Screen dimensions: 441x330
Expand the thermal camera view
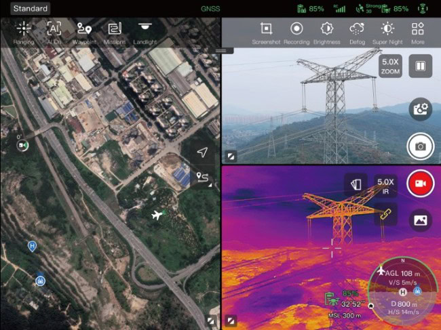point(231,321)
